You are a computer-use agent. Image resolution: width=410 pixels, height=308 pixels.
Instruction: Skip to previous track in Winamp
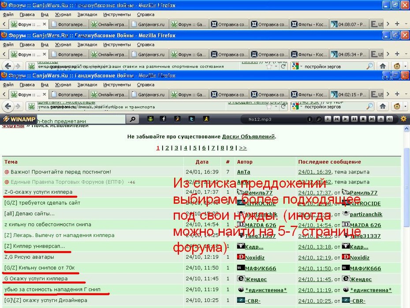coord(336,119)
